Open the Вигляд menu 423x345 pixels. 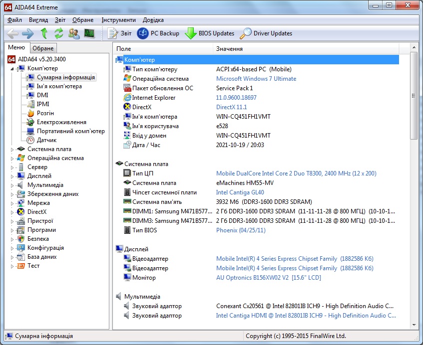pos(38,20)
